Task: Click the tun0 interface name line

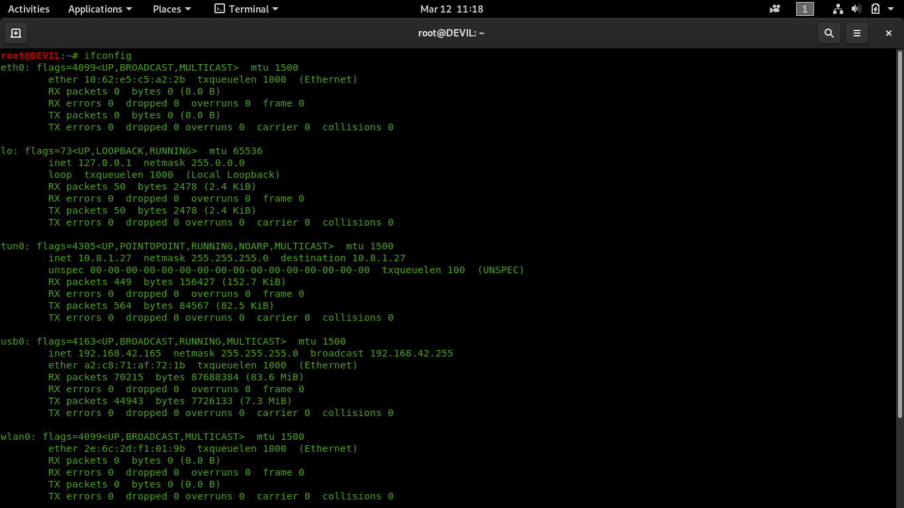Action: click(x=13, y=246)
